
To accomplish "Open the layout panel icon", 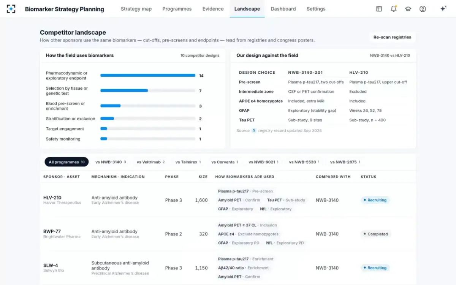I will pos(379,9).
